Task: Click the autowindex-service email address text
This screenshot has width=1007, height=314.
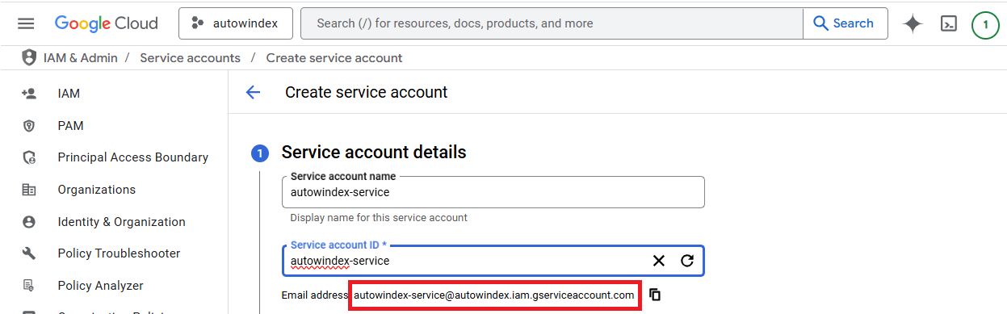Action: 494,295
